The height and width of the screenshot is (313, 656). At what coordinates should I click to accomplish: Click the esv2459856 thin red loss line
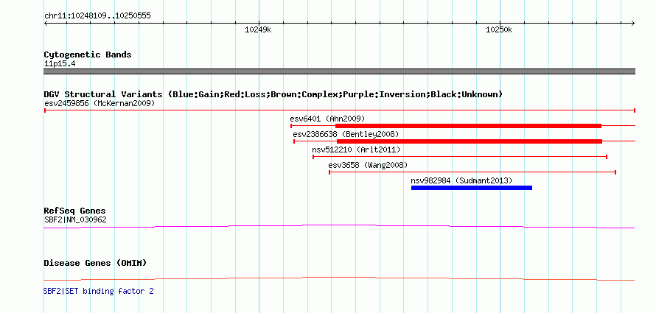tap(339, 110)
